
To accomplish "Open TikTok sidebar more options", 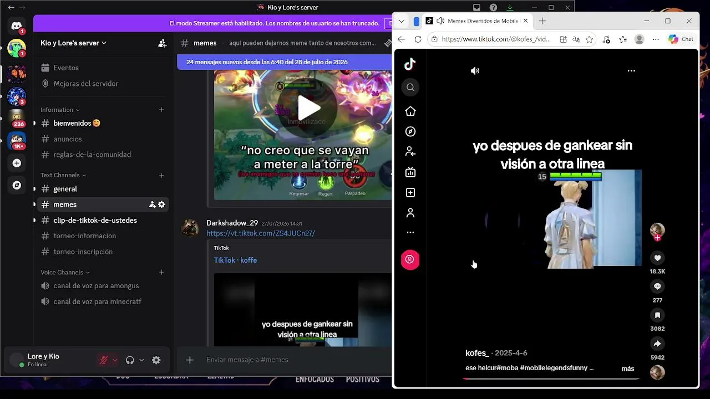I will click(410, 233).
